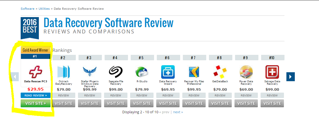The width and height of the screenshot is (319, 126).
Task: Visit site for R-Studio
Action: point(142,103)
